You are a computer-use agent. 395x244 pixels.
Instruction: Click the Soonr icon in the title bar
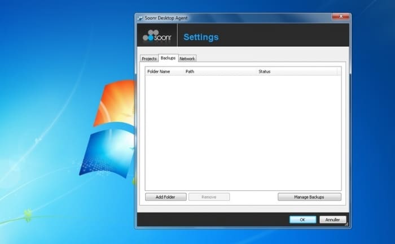coord(140,18)
